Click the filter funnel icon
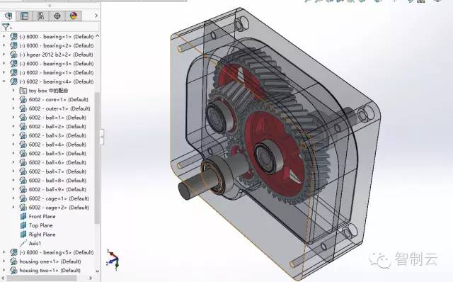 pyautogui.click(x=6, y=27)
